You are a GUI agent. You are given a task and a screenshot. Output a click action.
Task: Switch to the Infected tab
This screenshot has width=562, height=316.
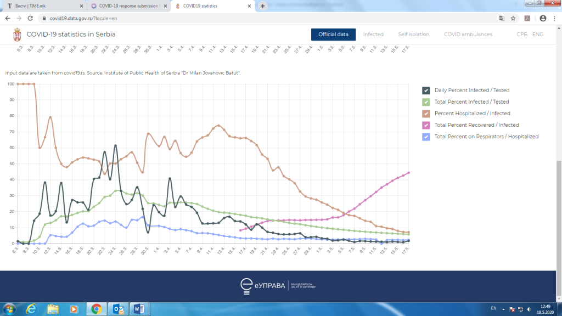(373, 35)
